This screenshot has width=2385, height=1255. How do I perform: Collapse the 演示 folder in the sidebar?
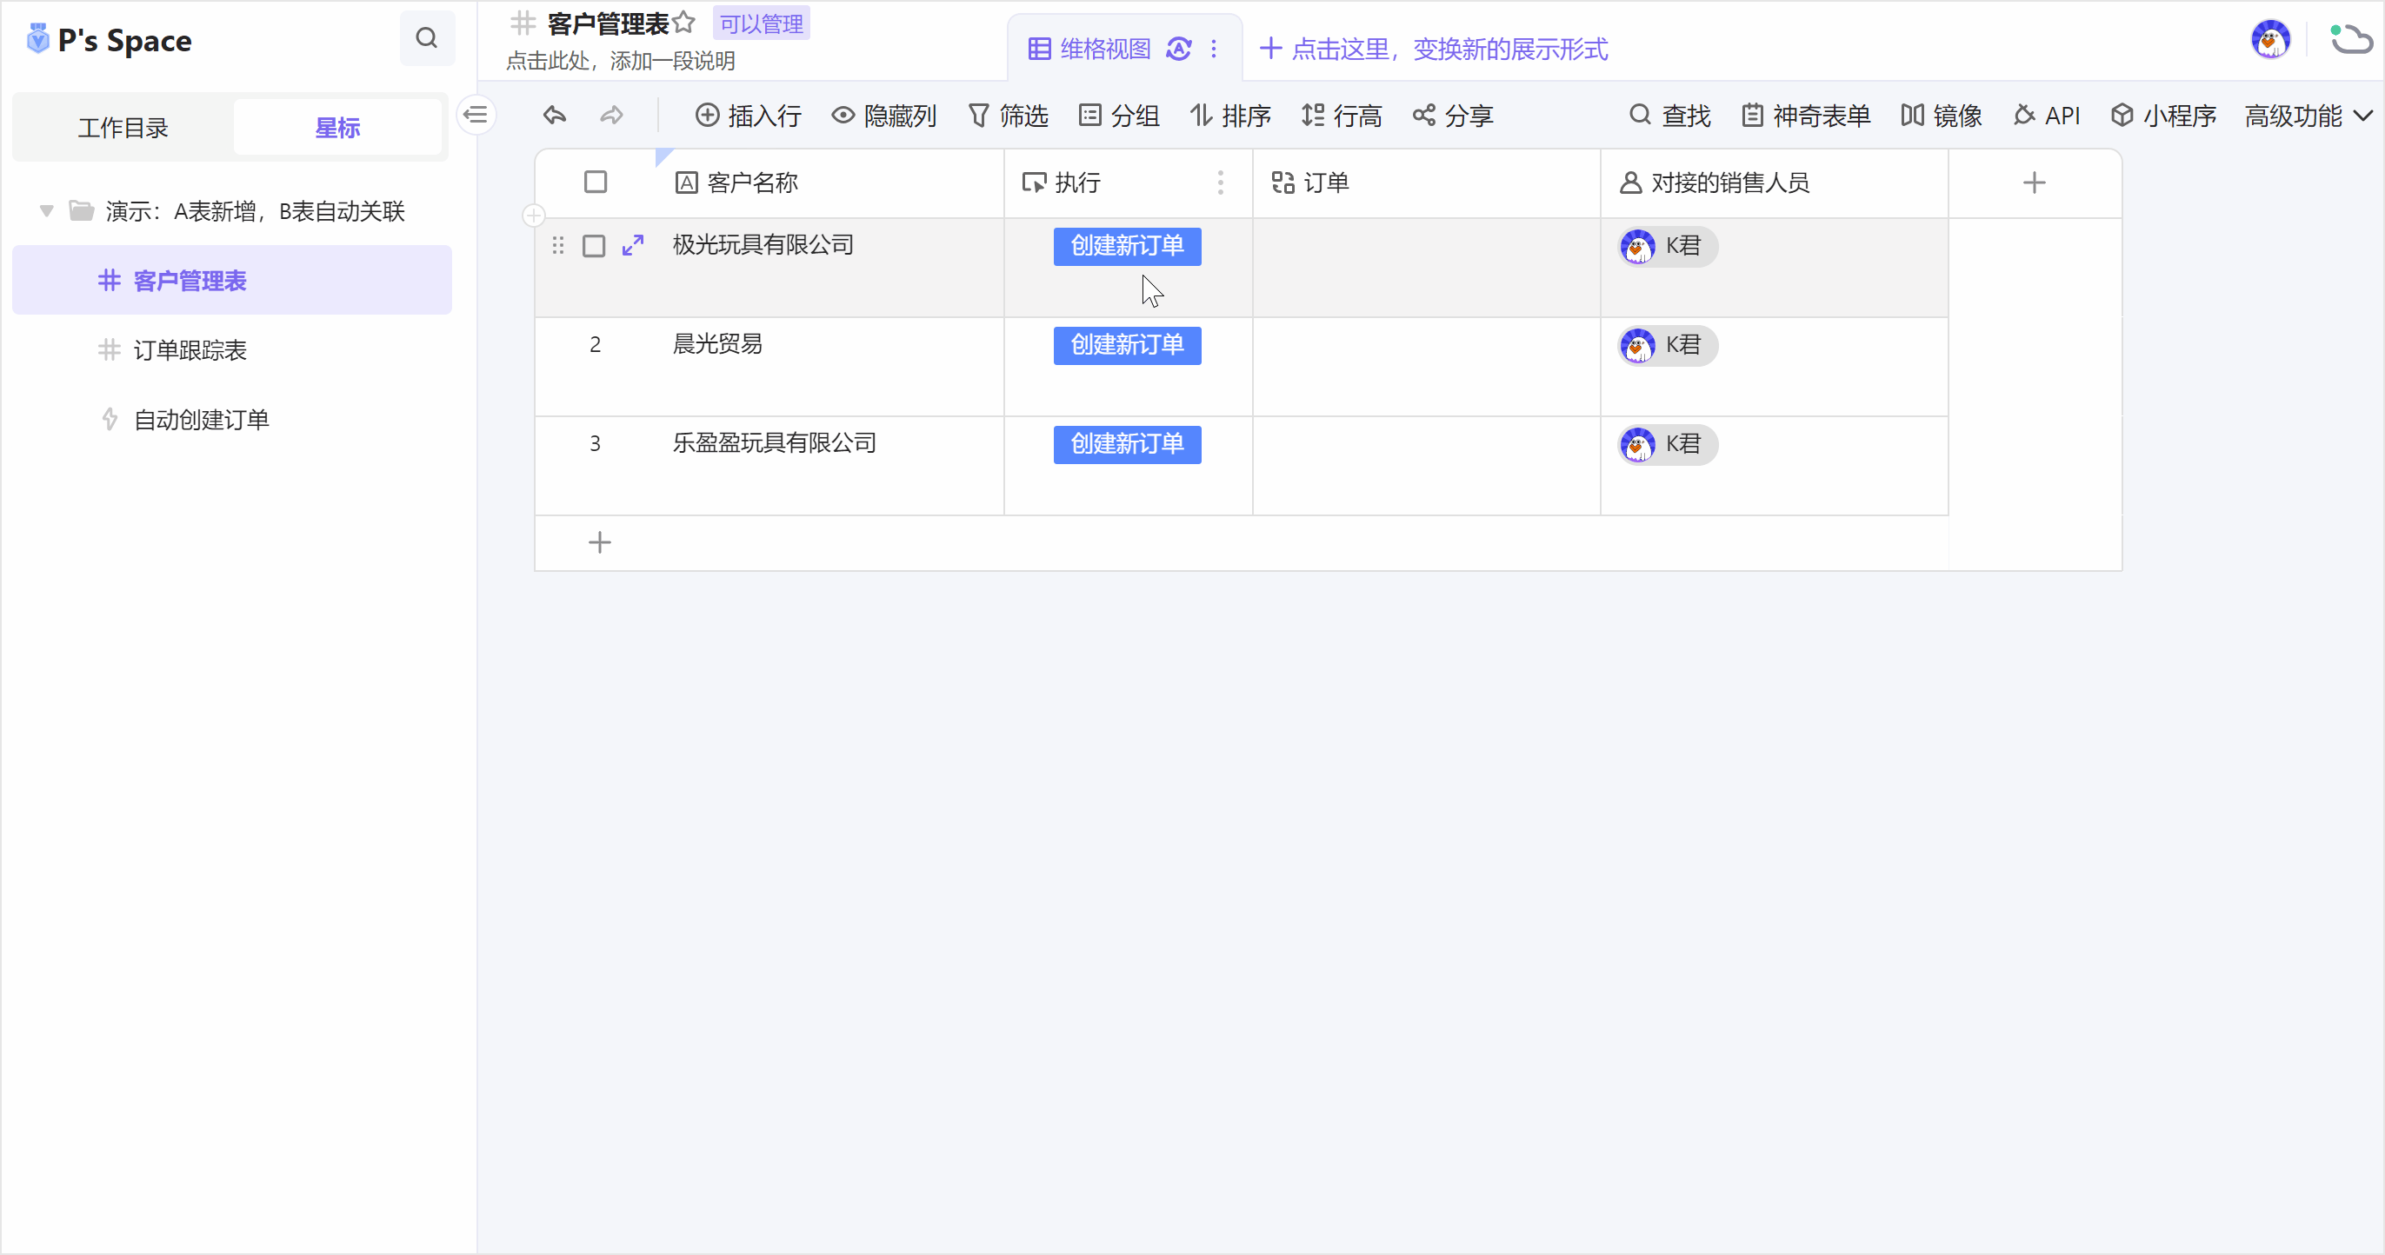(x=45, y=211)
